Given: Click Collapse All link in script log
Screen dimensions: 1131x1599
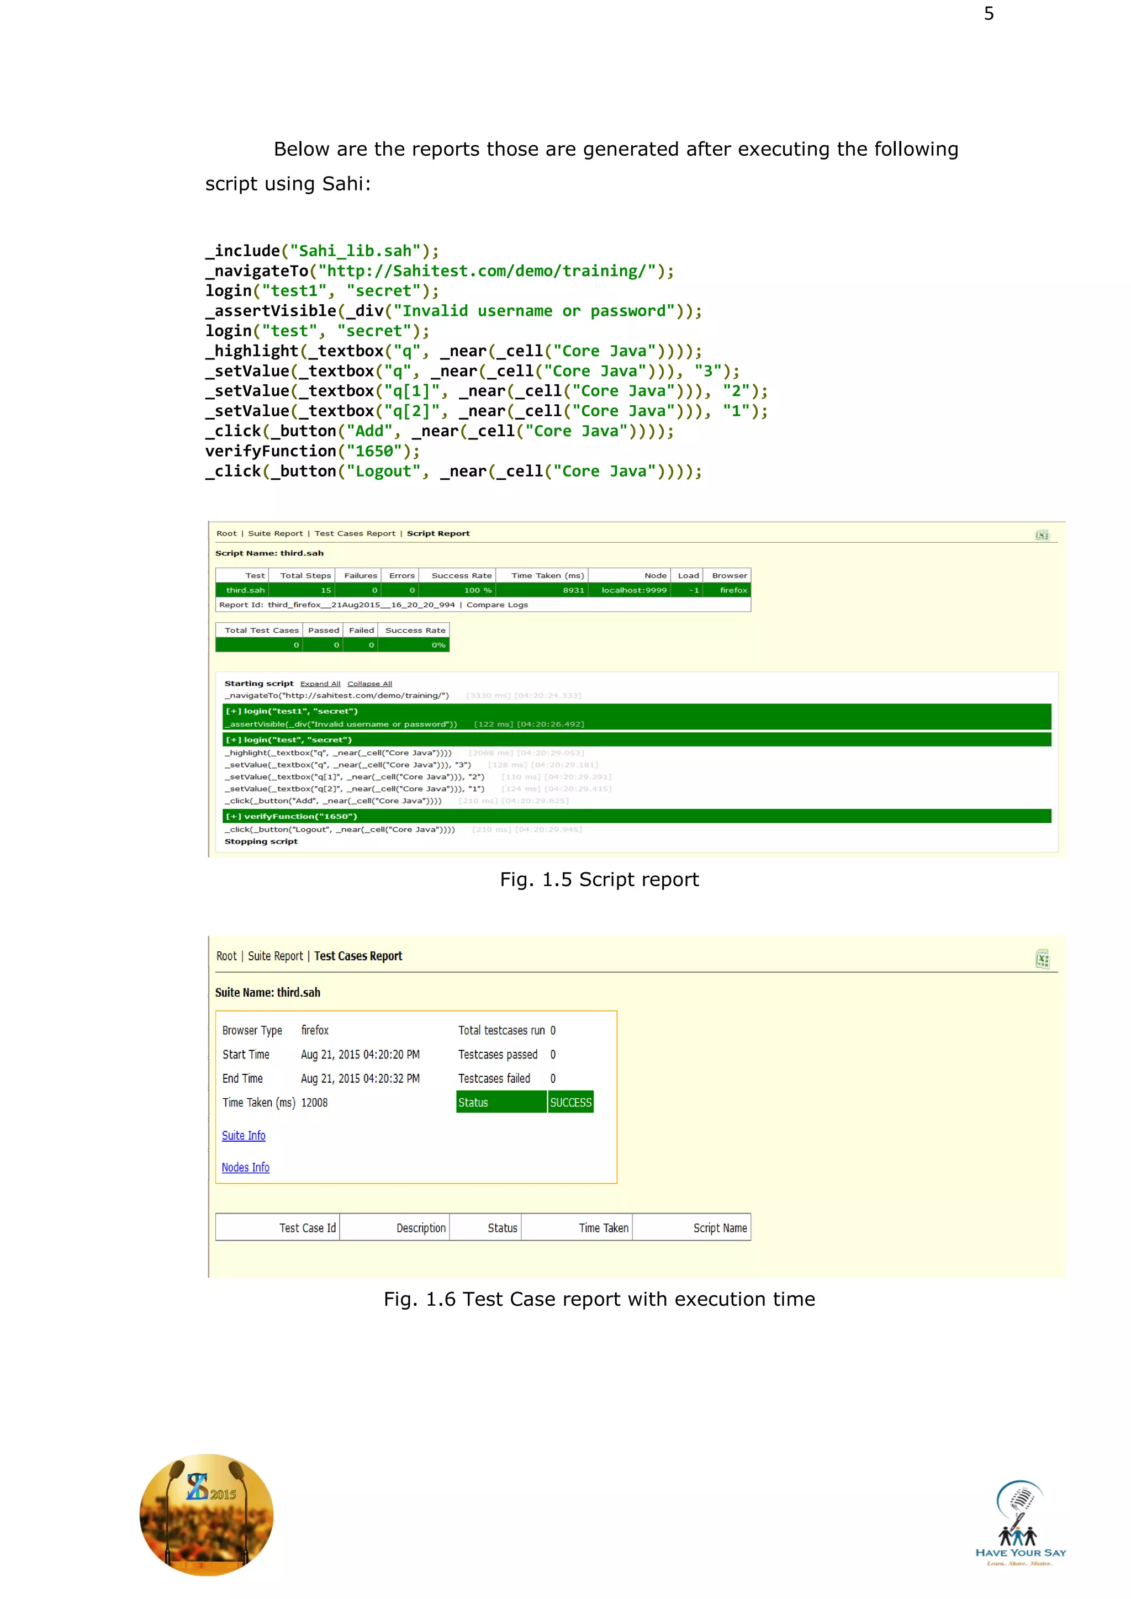Looking at the screenshot, I should tap(369, 684).
